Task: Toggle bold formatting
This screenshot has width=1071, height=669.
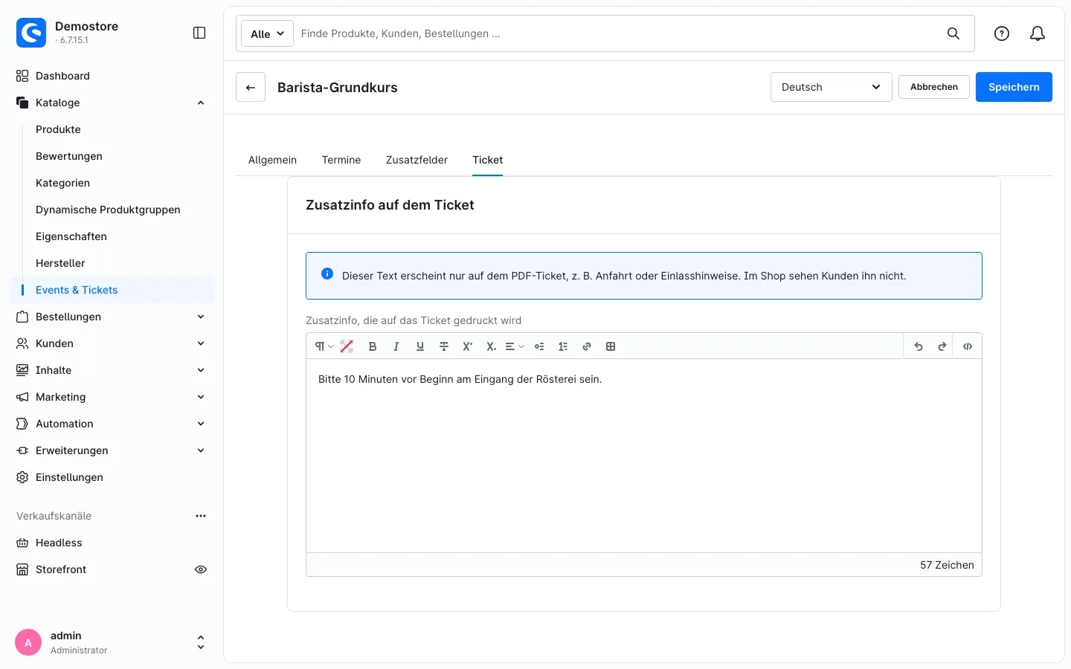Action: click(373, 346)
